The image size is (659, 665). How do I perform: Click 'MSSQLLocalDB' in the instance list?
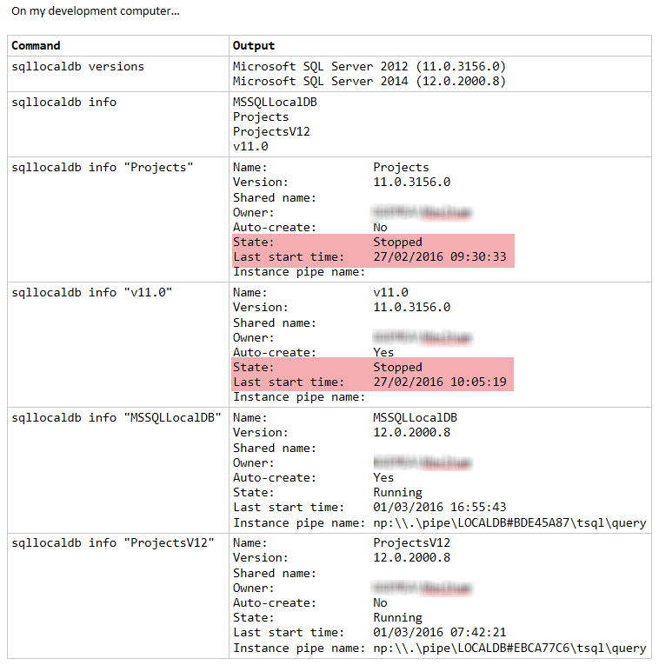tap(275, 103)
